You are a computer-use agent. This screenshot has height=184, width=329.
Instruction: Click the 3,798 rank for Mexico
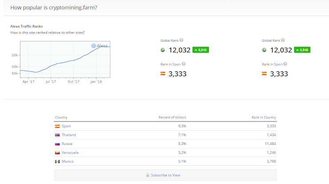click(x=271, y=161)
